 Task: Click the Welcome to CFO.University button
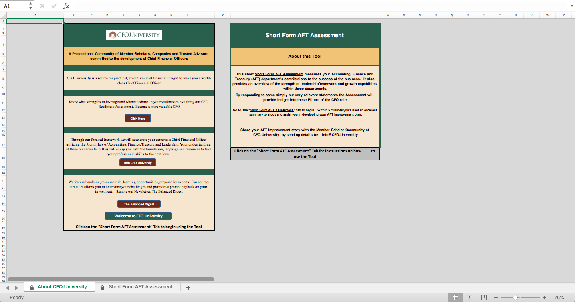pos(138,216)
